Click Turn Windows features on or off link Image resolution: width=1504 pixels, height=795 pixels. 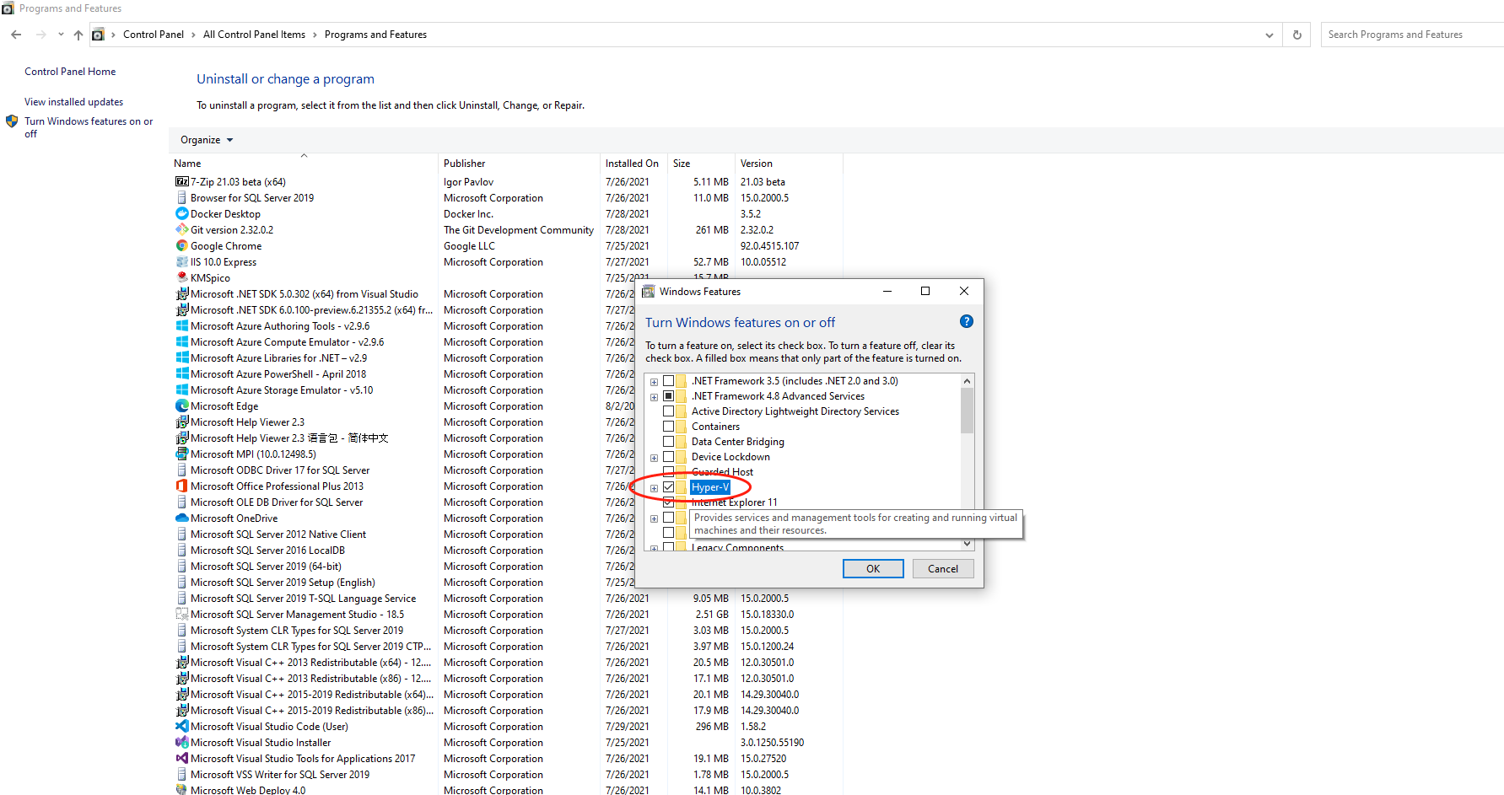[89, 127]
